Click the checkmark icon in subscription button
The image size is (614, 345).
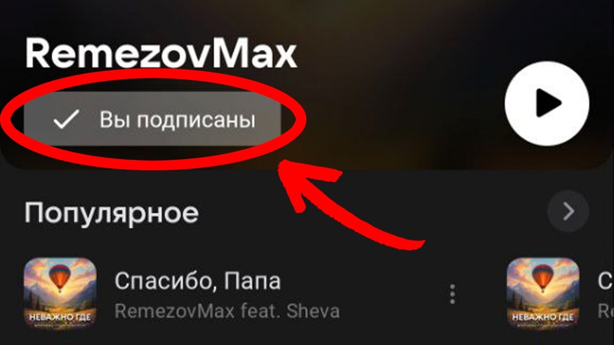pos(67,120)
